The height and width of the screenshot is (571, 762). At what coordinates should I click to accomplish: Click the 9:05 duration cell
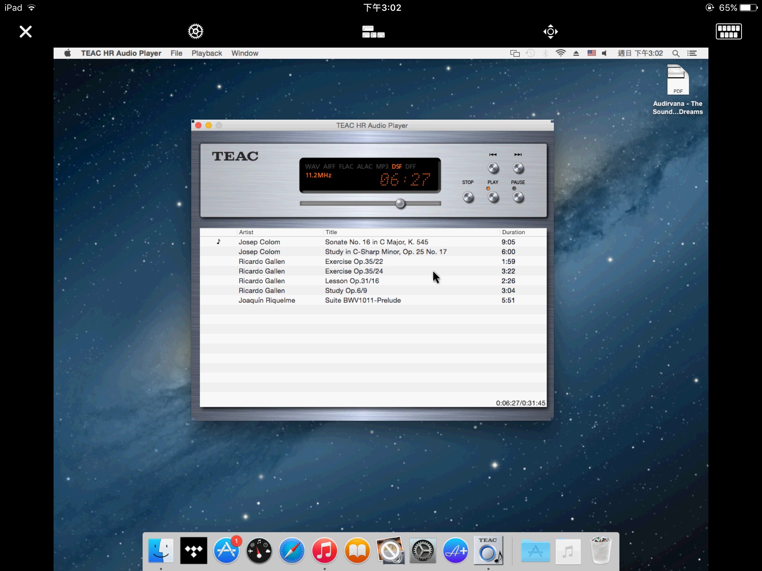(508, 242)
